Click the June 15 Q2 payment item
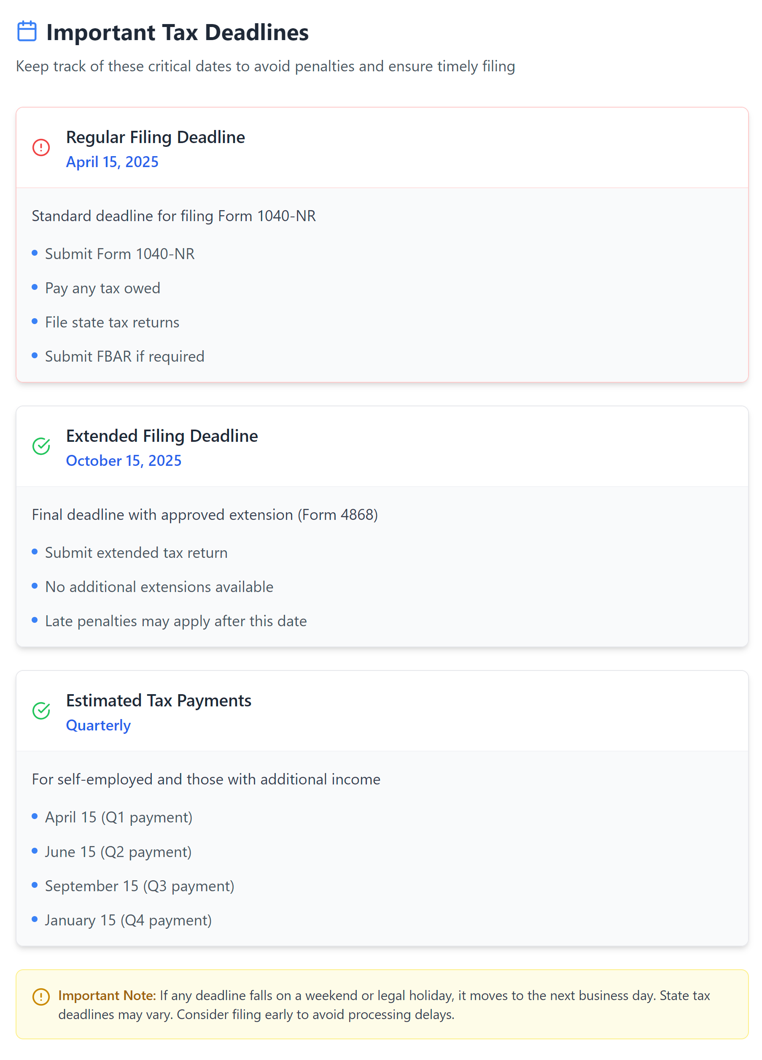 (118, 852)
